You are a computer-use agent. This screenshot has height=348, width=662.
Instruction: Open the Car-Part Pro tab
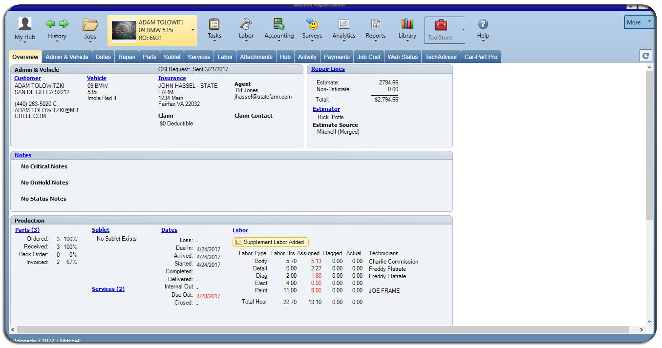point(481,57)
